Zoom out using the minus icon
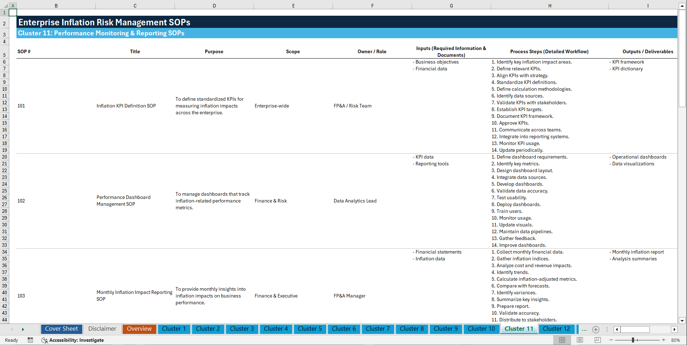This screenshot has height=345, width=687. [611, 340]
